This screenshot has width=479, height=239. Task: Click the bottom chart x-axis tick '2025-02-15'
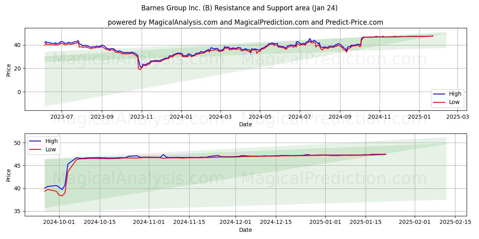455,223
